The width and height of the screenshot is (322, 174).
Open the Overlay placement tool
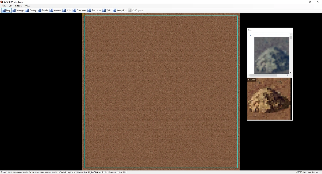click(31, 10)
